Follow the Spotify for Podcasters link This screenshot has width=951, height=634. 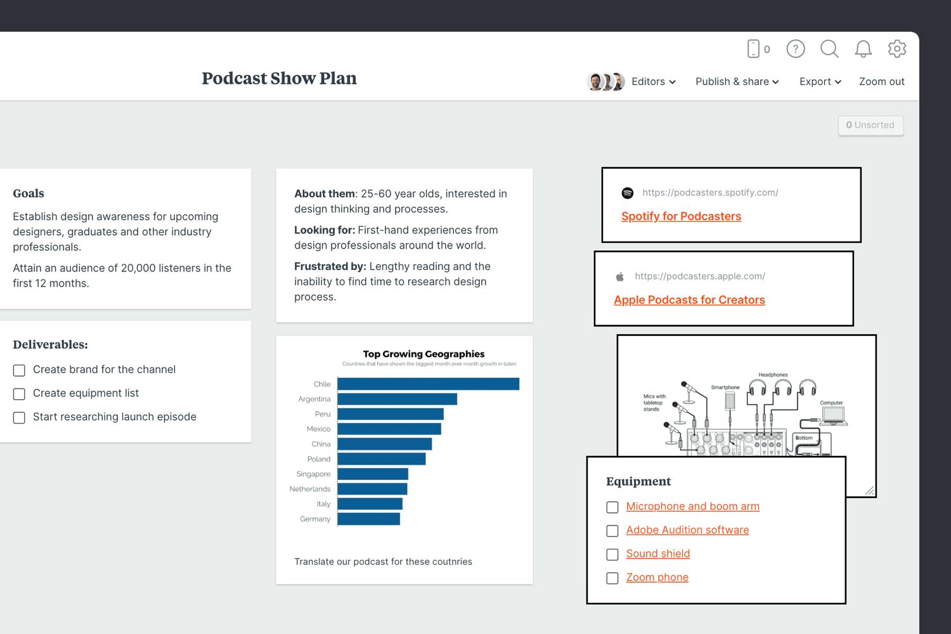(x=681, y=216)
